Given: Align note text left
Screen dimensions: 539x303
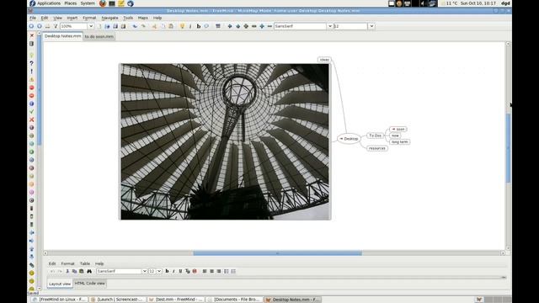Looking at the screenshot, I should [x=205, y=271].
